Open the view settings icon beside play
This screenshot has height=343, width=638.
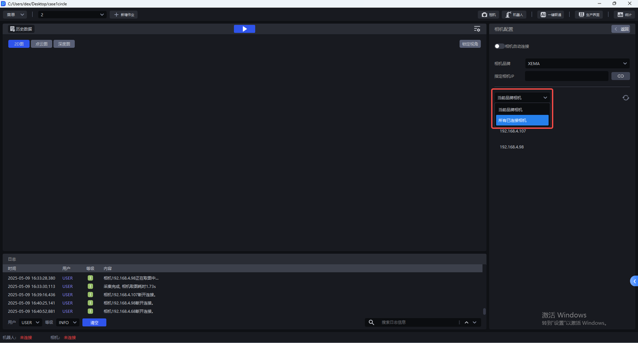point(477,29)
